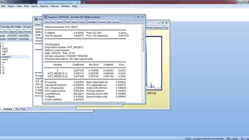Viewport: 249px width, 140px height.
Task: Open the Proc dropdown in equation window
Action: coord(53,22)
